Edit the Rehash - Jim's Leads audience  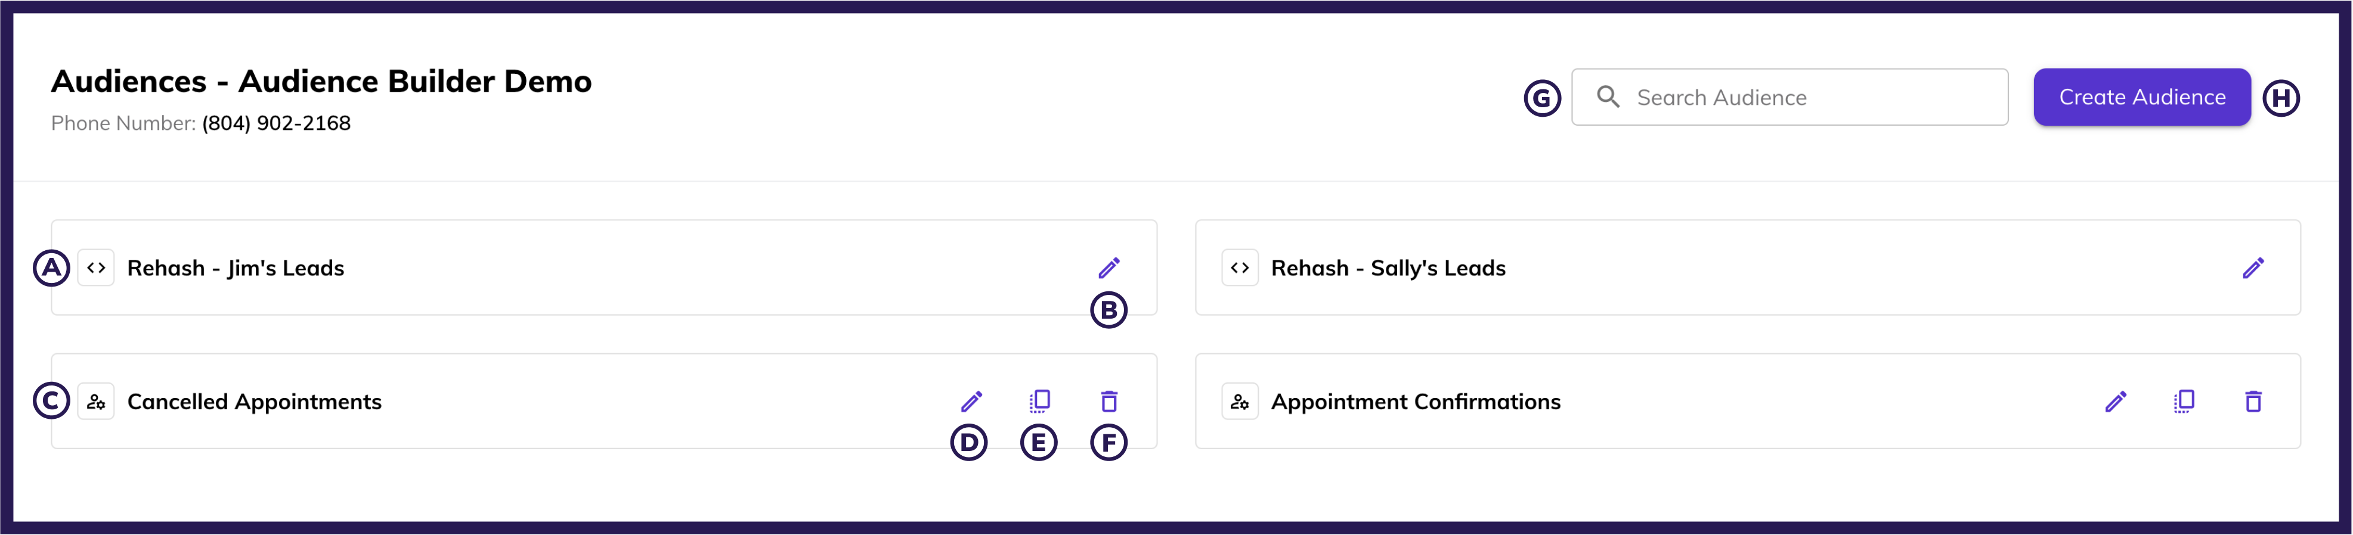1109,267
